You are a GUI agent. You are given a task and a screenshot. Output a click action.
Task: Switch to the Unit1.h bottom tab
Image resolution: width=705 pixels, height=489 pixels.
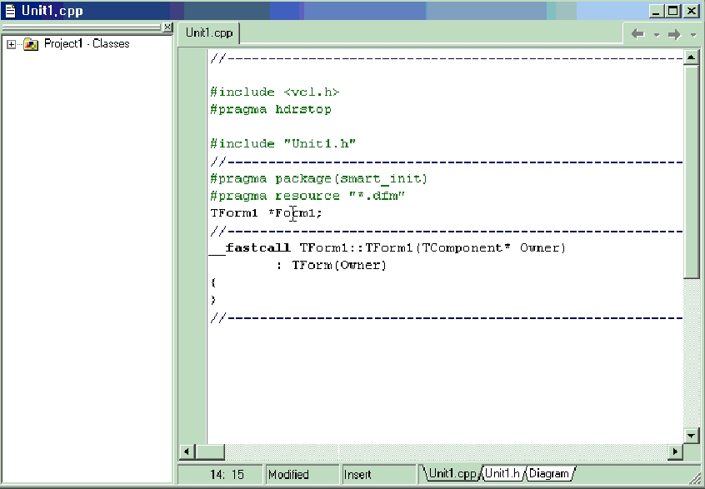[x=503, y=474]
